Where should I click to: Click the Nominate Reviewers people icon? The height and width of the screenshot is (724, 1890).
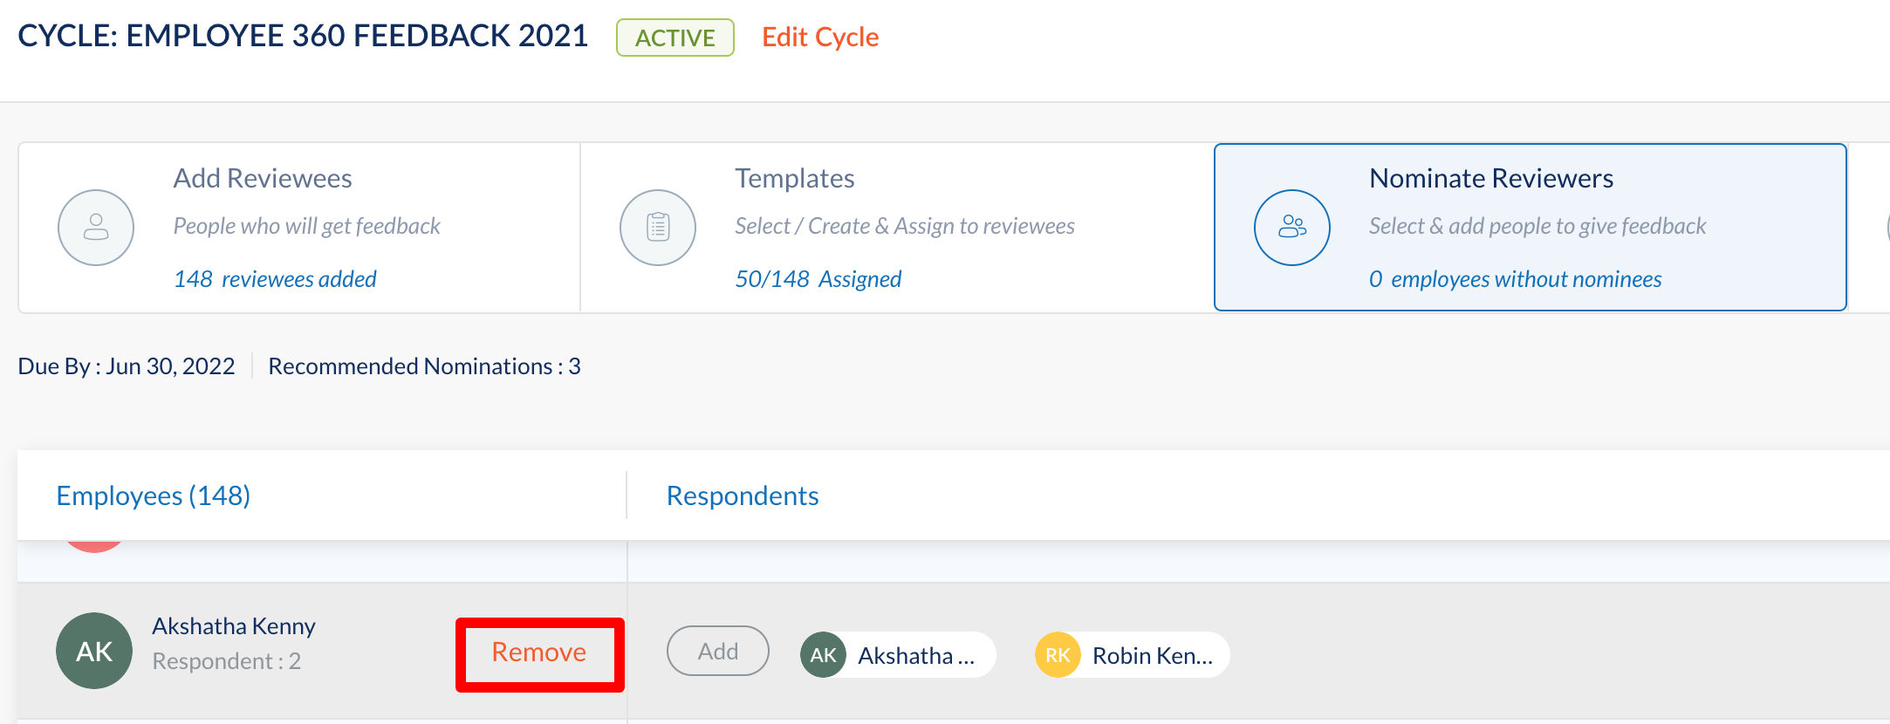point(1292,228)
